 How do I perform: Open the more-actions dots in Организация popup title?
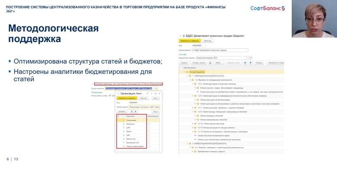[x=152, y=93]
